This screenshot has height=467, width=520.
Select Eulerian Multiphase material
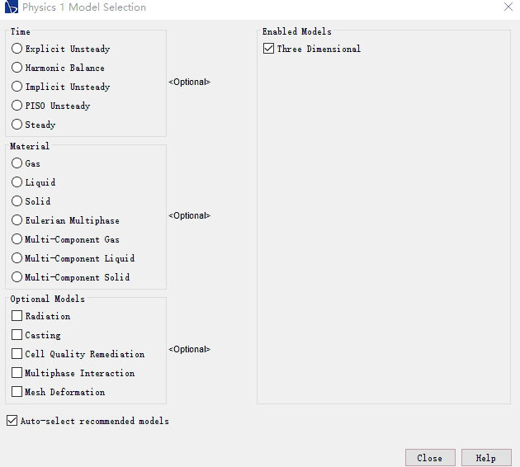[x=17, y=220]
